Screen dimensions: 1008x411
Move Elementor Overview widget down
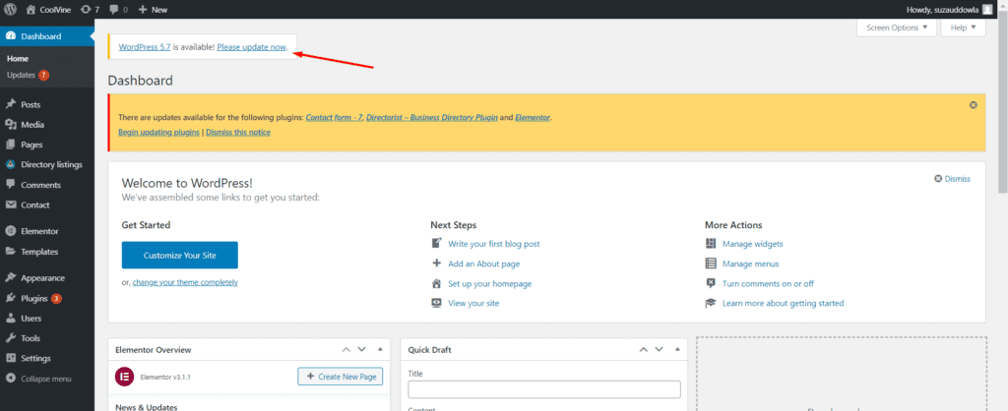(x=362, y=349)
